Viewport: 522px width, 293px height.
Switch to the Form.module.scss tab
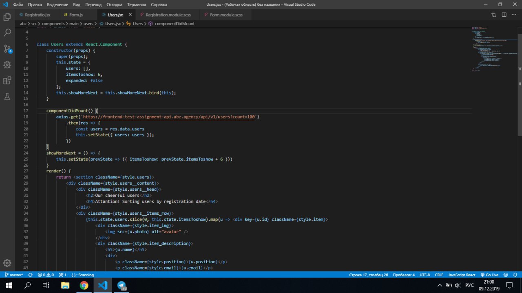coord(226,15)
